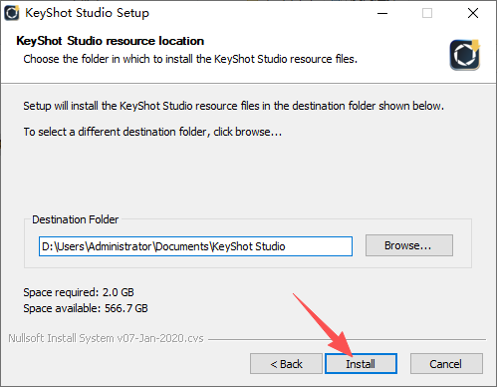The height and width of the screenshot is (387, 497).
Task: Click the greyed-out maximize button
Action: 427,13
